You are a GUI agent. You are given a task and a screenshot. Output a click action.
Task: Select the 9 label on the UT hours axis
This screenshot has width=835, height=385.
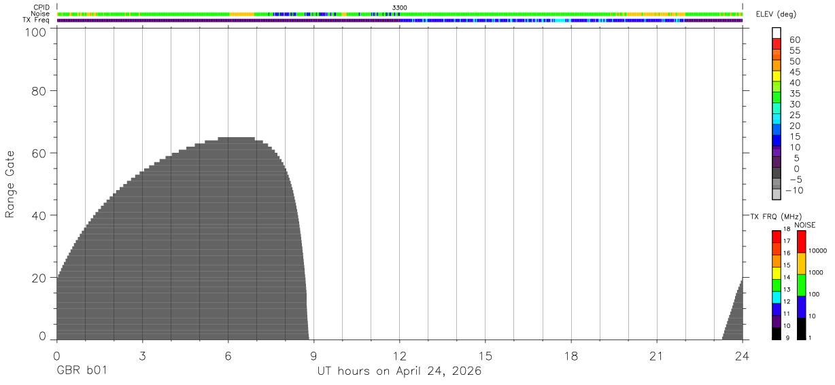tap(313, 356)
